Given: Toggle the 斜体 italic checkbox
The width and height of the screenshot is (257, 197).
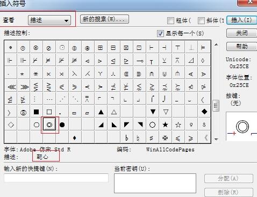Looking at the screenshot, I should [x=201, y=20].
